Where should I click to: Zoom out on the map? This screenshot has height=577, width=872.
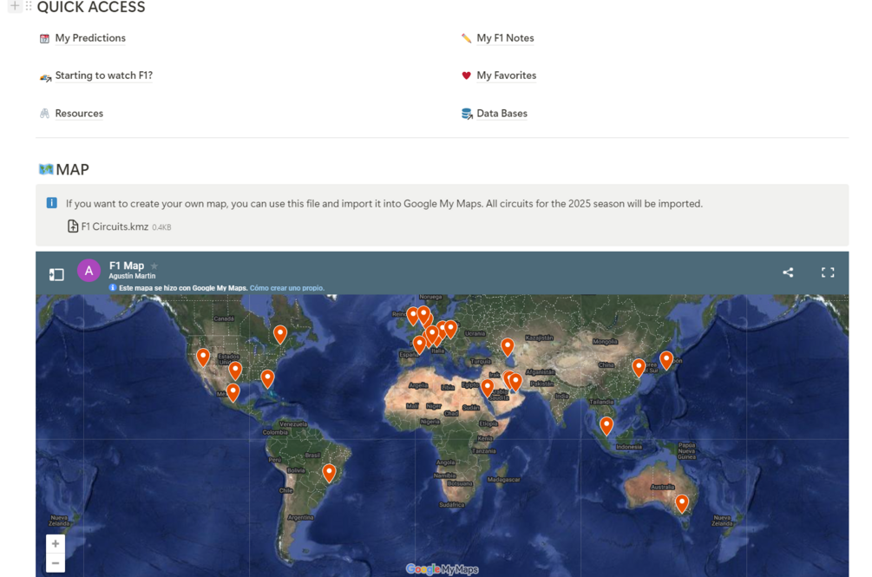[55, 563]
